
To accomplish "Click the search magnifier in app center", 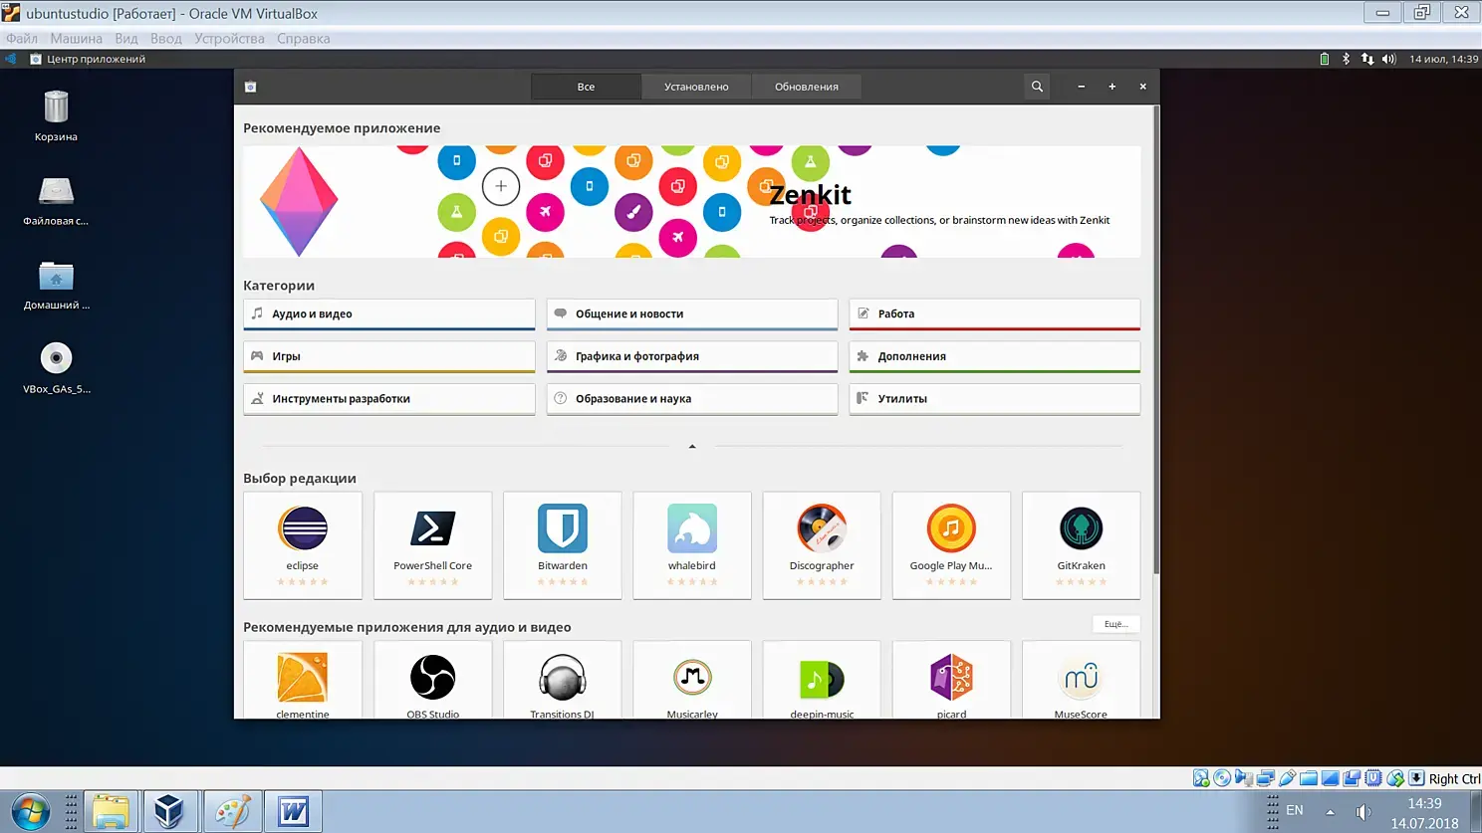I will click(x=1037, y=87).
